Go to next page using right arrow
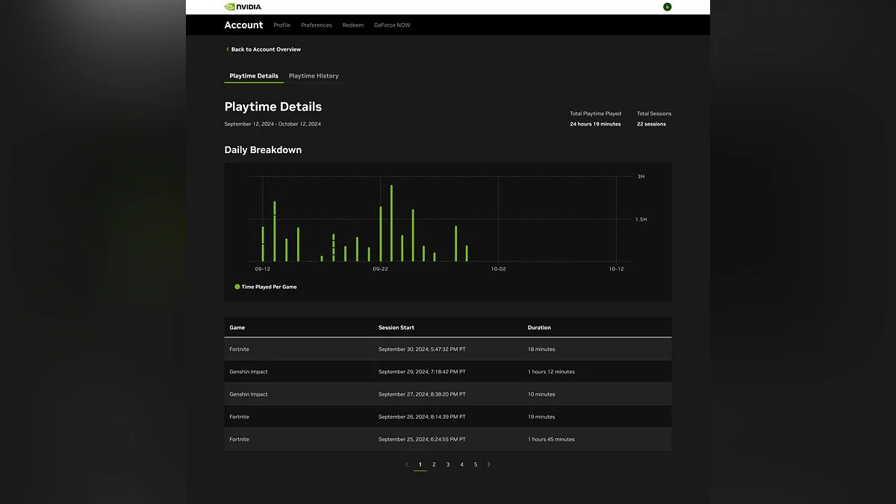Image resolution: width=896 pixels, height=504 pixels. tap(489, 464)
